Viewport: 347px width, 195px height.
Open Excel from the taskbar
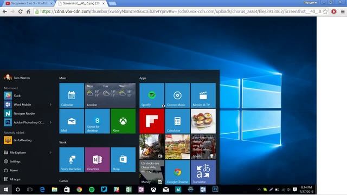pyautogui.click(x=128, y=190)
